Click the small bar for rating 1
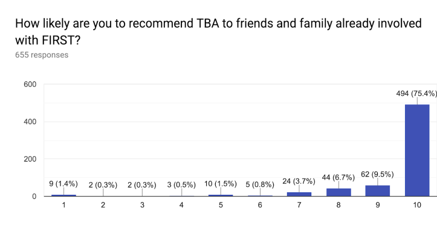The image size is (437, 243). coord(63,195)
